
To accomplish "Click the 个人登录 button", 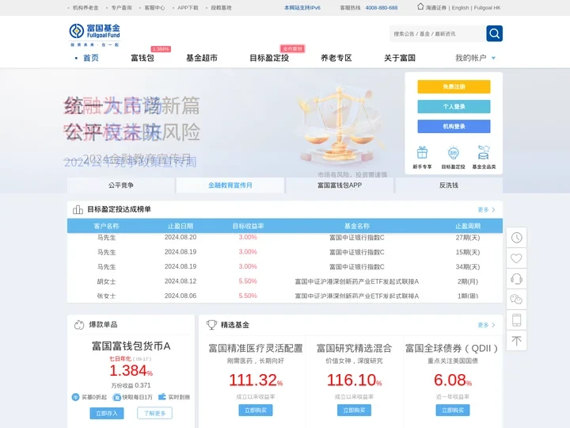I will click(454, 107).
